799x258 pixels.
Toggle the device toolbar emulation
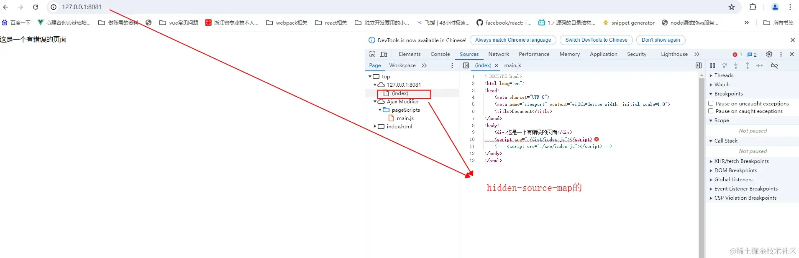(x=384, y=54)
